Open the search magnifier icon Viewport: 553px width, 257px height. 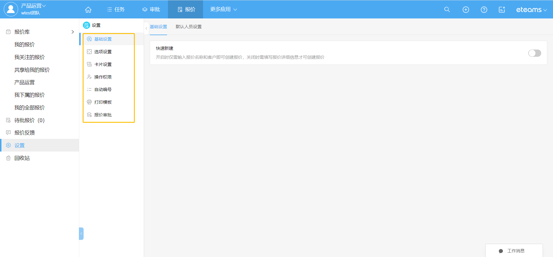447,10
